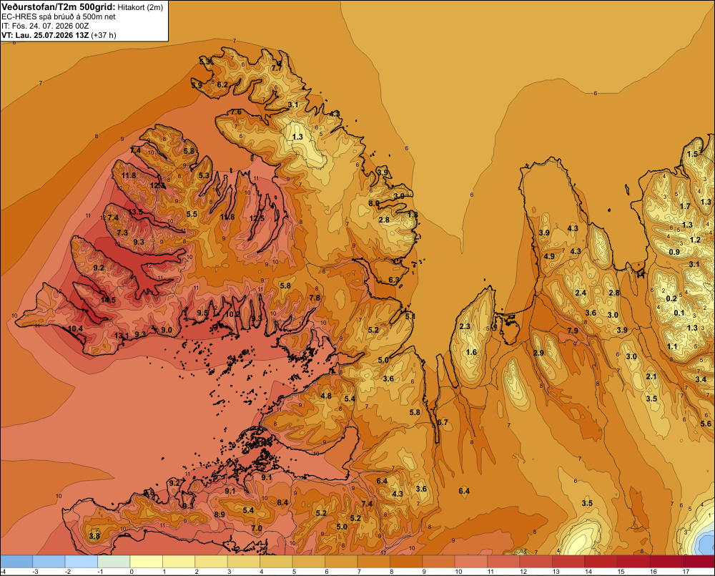Image resolution: width=715 pixels, height=576 pixels.
Task: Click the 2.4 temperature value on the map
Action: (581, 293)
